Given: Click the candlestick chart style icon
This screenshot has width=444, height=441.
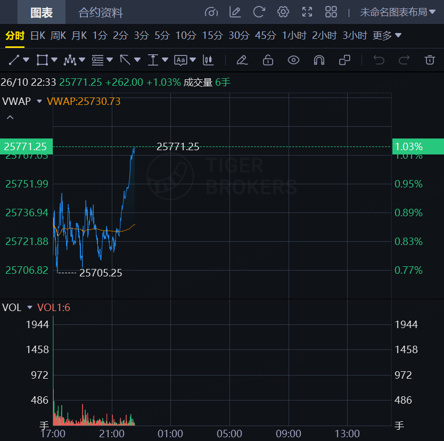Looking at the screenshot, I should click(208, 60).
